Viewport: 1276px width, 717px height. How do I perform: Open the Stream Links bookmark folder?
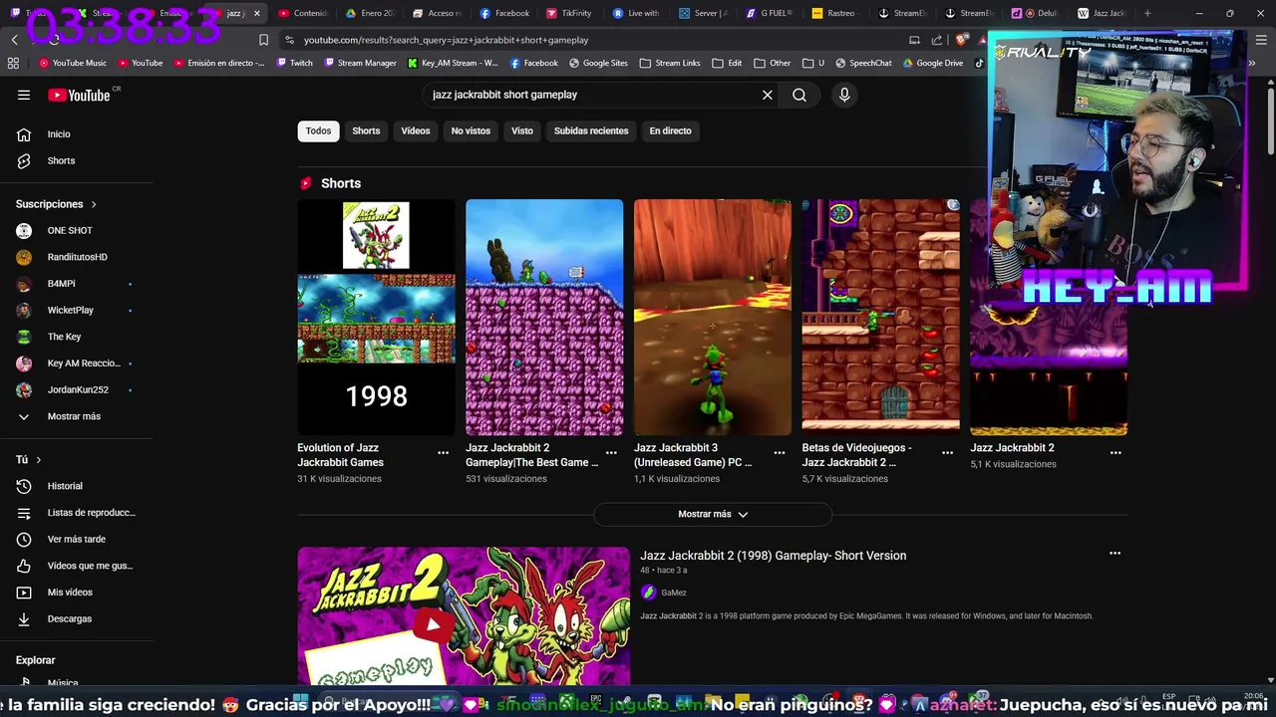pos(670,63)
